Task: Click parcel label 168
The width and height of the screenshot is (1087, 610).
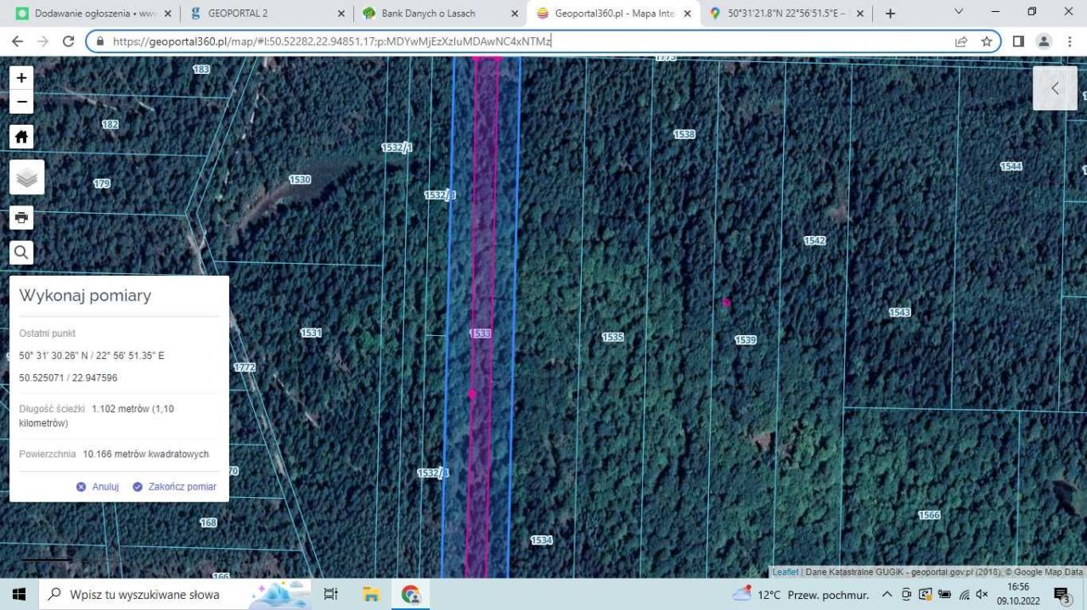Action: tap(209, 523)
